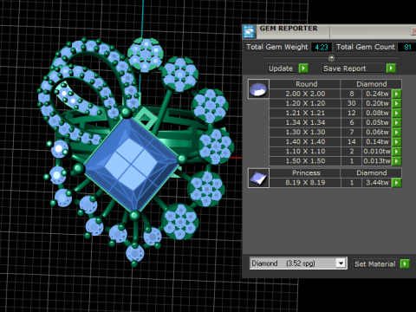
Task: Click the Princess gem shape icon
Action: (x=258, y=178)
